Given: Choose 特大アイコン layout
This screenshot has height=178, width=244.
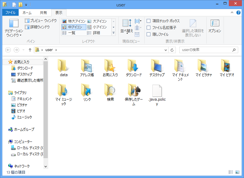Looking at the screenshot, I should 74,21.
